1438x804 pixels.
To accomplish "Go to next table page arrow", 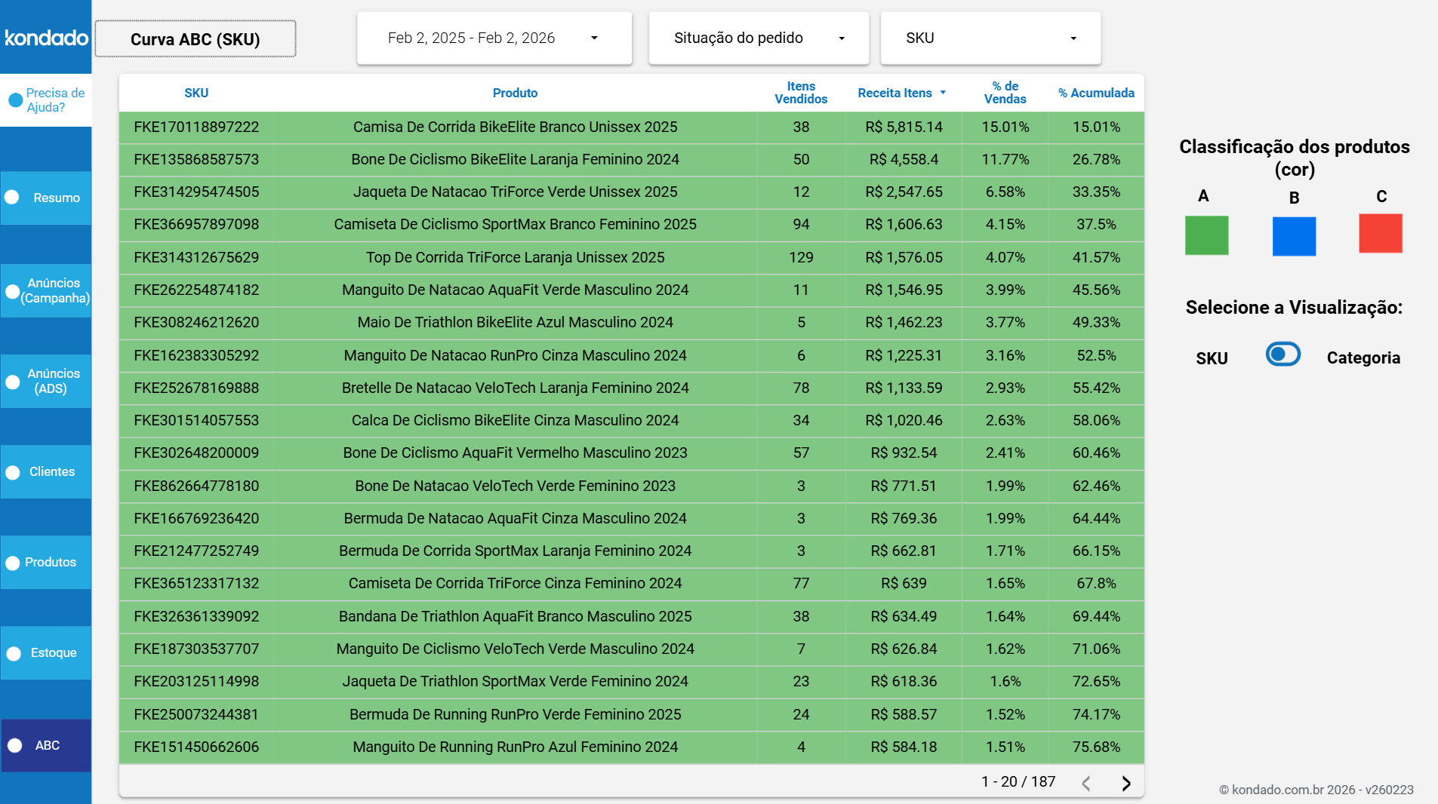I will click(1125, 783).
